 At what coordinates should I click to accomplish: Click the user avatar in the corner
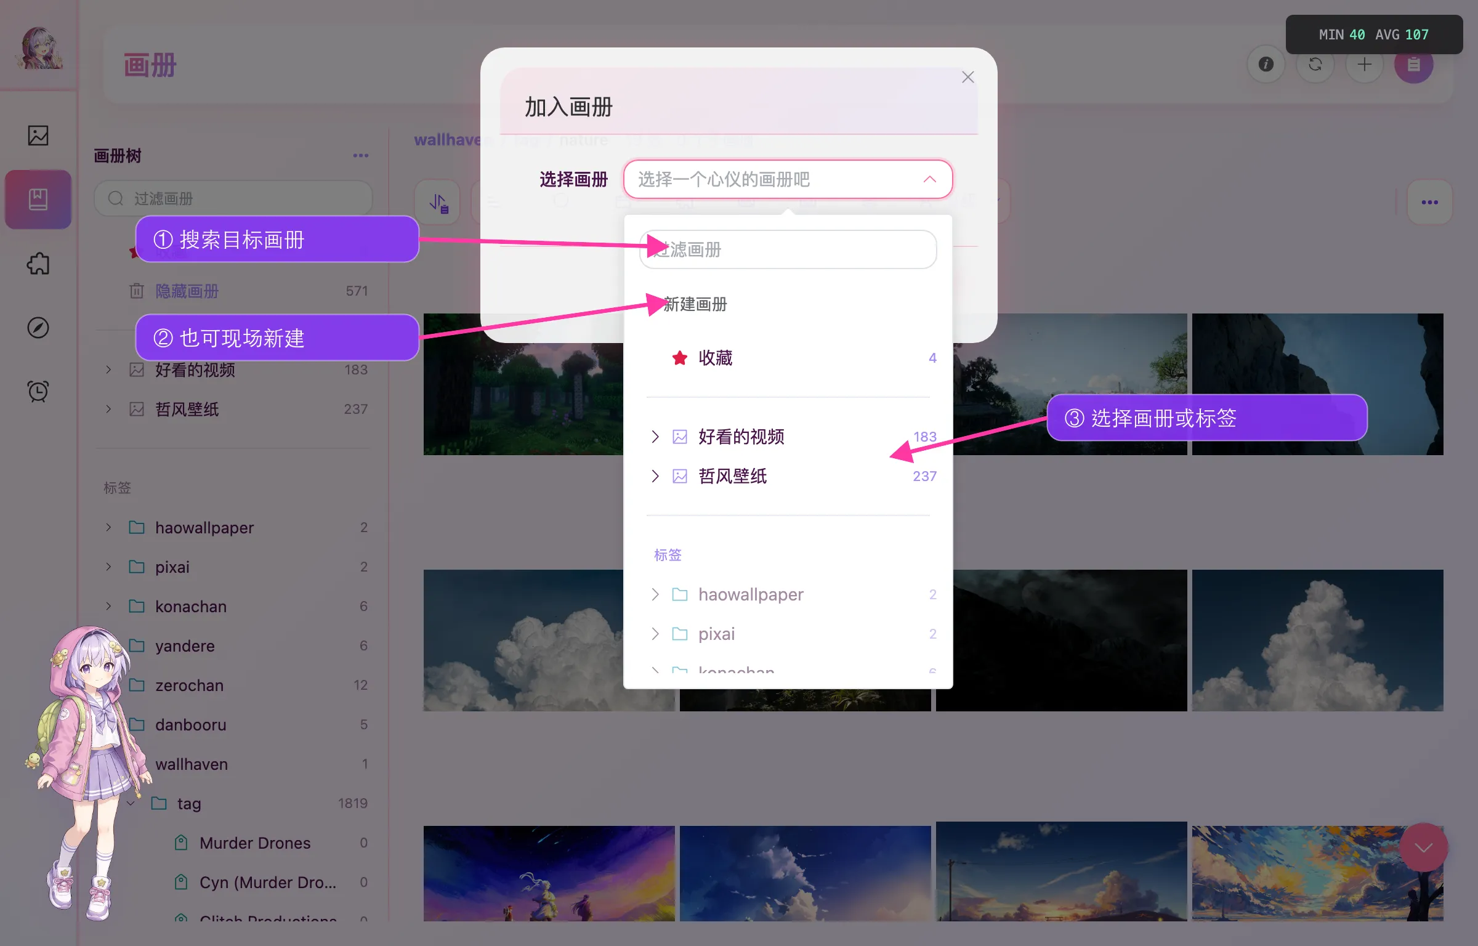coord(39,48)
